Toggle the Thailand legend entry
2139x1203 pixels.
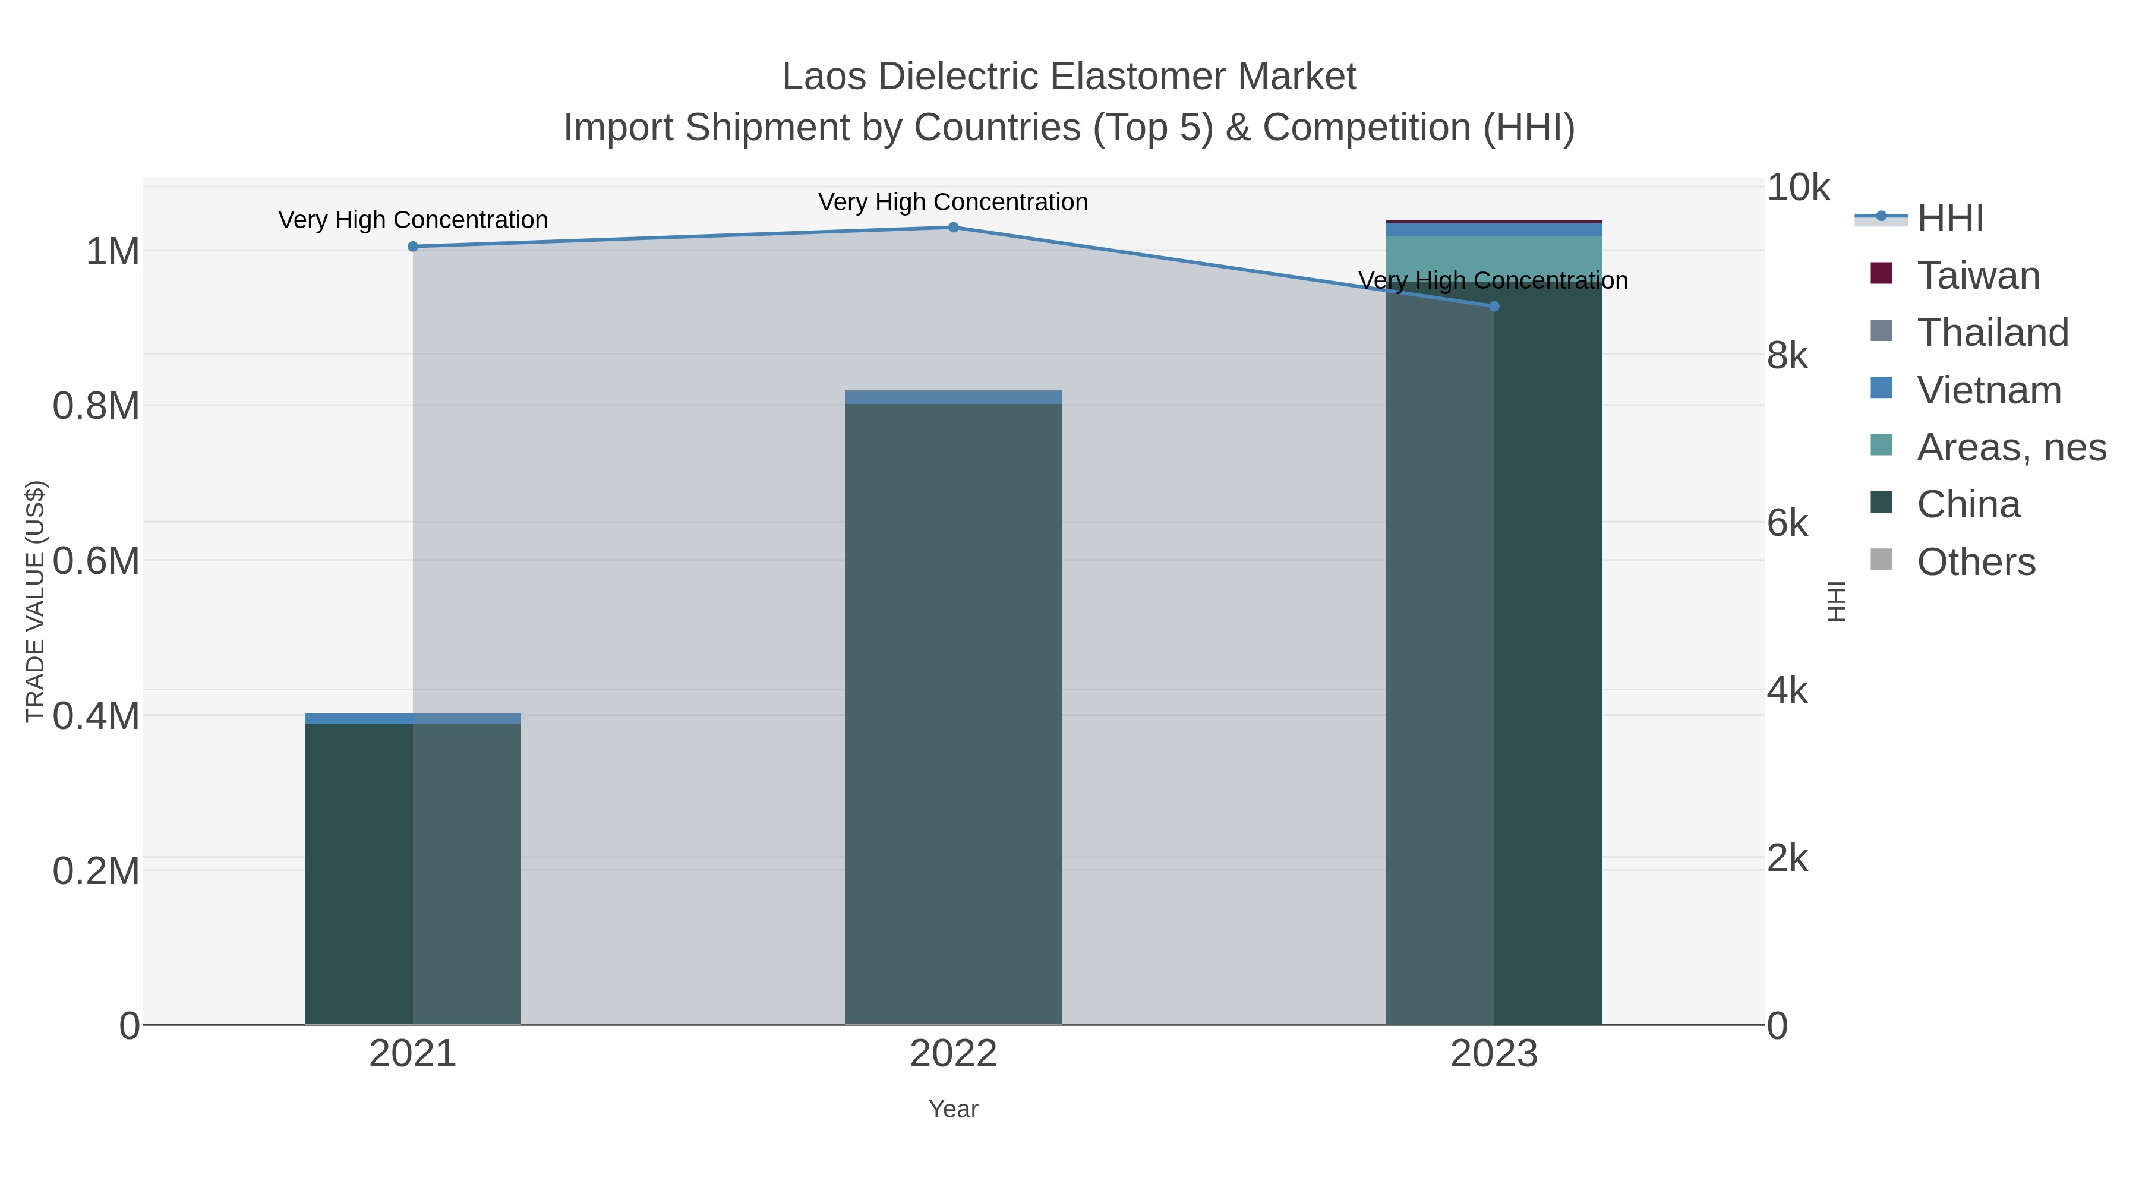click(x=1969, y=332)
